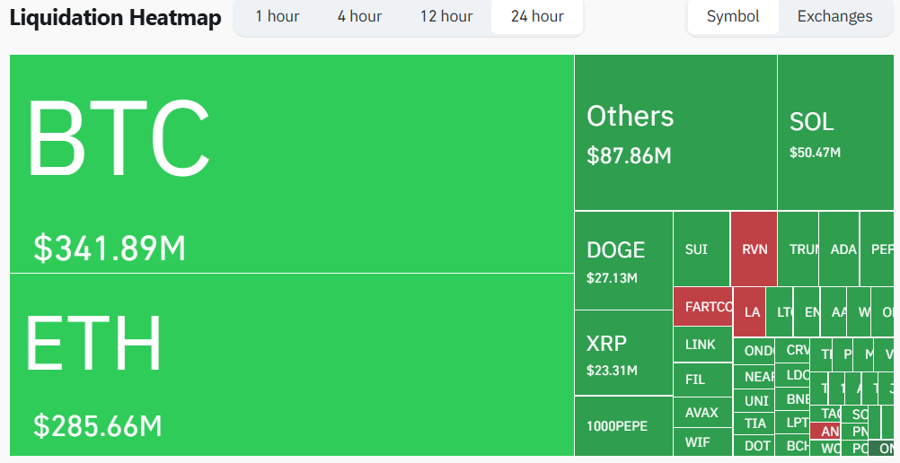Screen dimensions: 900x463
Task: Select the AVAX heatmap tile
Action: click(x=703, y=413)
